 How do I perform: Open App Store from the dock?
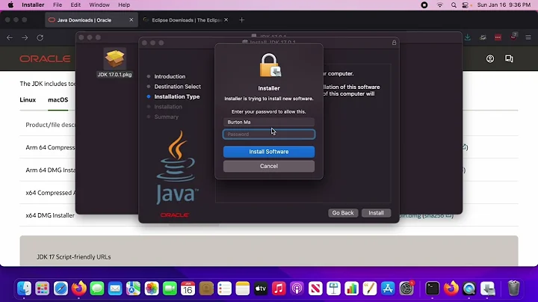(x=388, y=289)
